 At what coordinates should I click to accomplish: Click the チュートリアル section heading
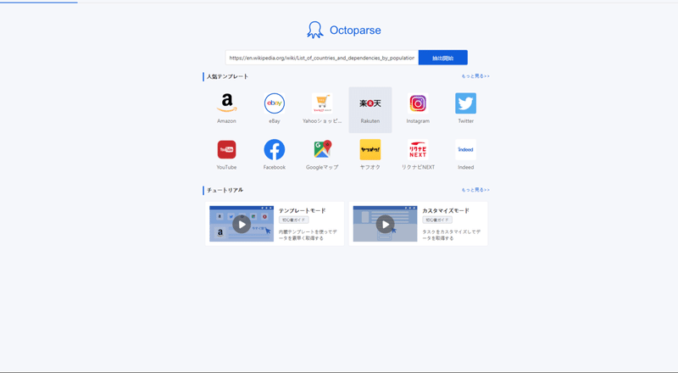225,190
